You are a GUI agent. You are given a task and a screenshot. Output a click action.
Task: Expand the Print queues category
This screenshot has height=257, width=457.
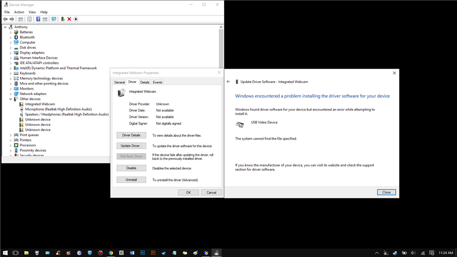click(x=11, y=135)
